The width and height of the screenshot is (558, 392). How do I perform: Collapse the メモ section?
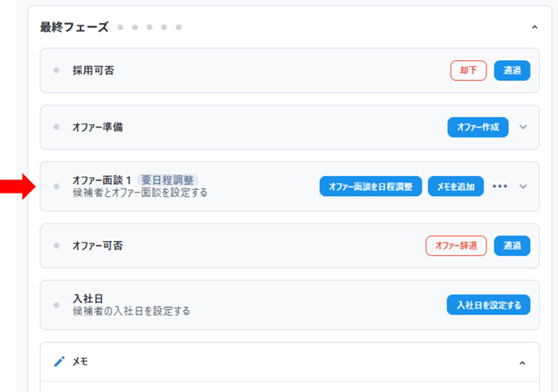(522, 363)
